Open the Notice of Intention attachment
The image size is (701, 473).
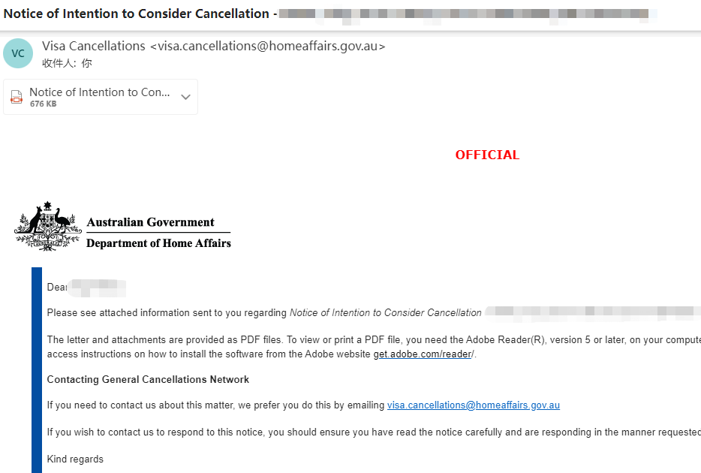(x=100, y=97)
